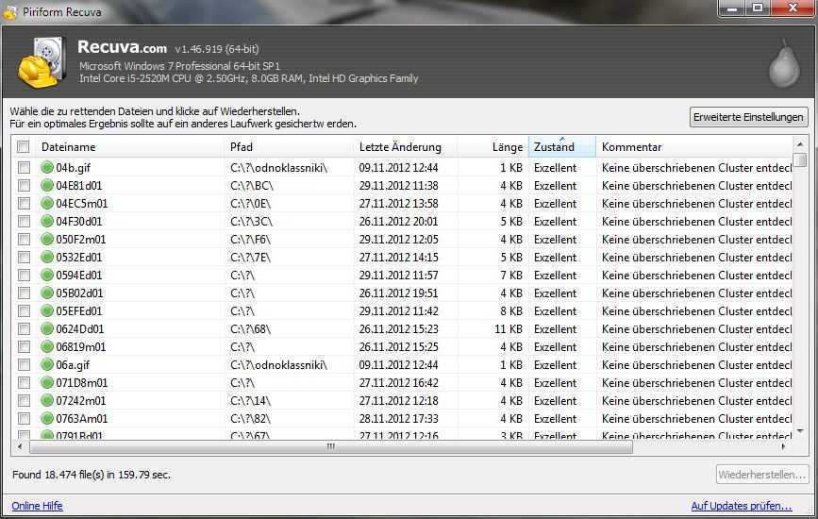Click the 11 KB size cell
Viewport: 818px width, 519px height.
point(509,328)
